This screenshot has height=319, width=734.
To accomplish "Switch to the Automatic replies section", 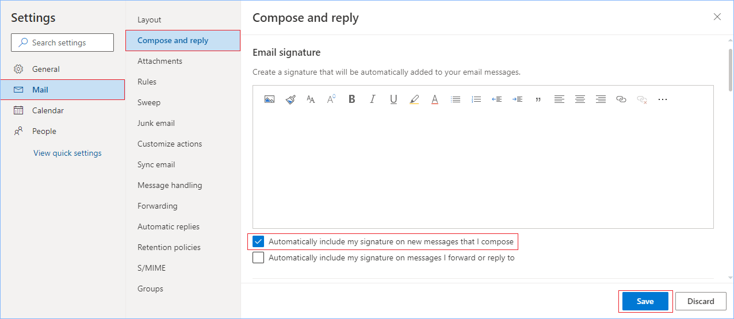I will (x=169, y=226).
